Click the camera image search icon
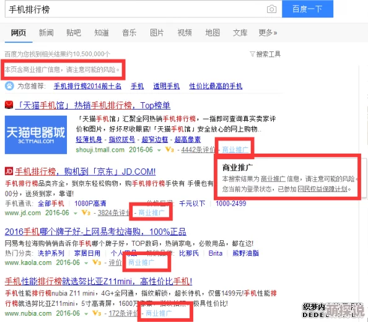This screenshot has width=368, height=322. coord(271,9)
